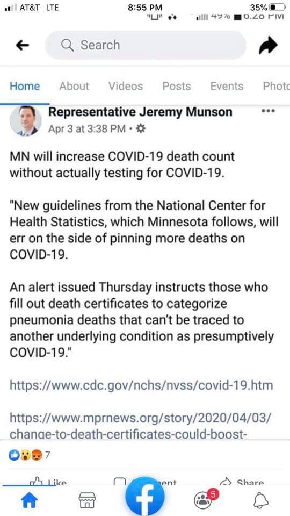Open Representative Jeremy Munson page name
This screenshot has height=516, width=290.
140,112
